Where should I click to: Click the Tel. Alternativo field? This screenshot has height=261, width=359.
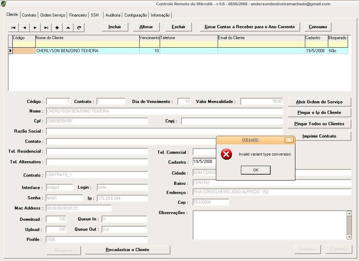pyautogui.click(x=97, y=162)
